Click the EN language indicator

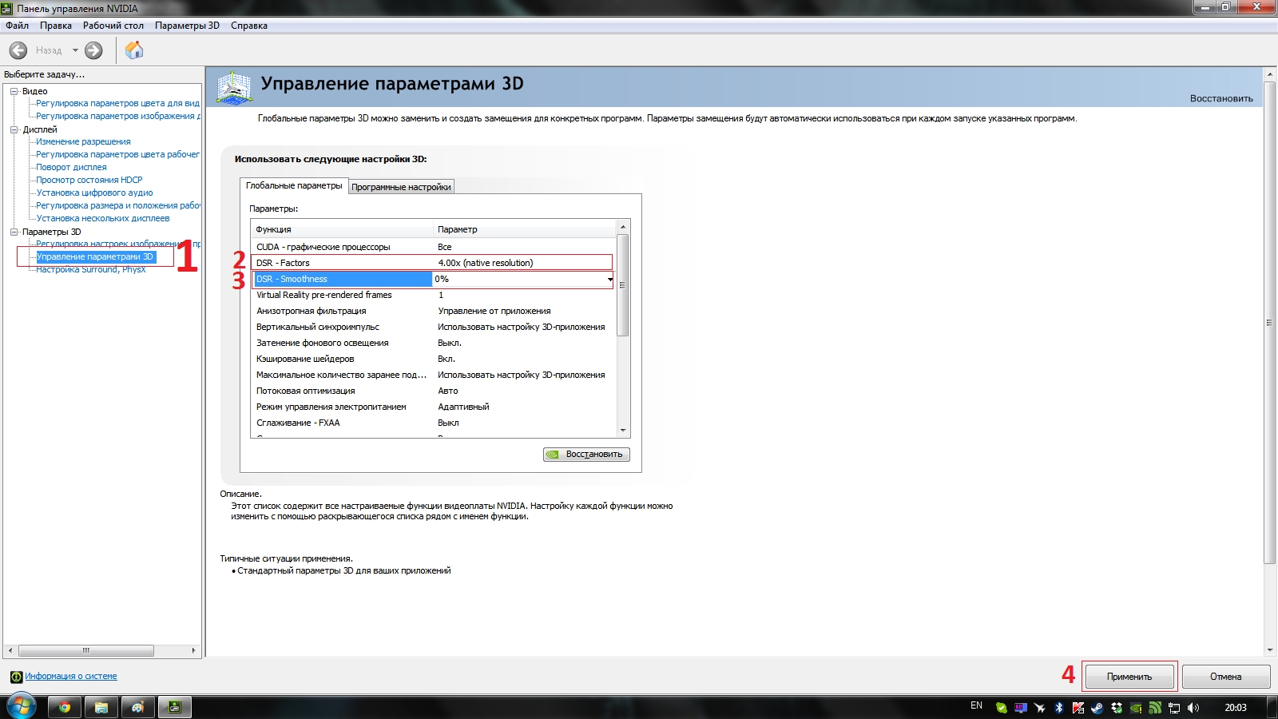(x=977, y=705)
